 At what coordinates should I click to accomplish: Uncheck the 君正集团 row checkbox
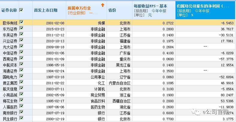click(21, 82)
